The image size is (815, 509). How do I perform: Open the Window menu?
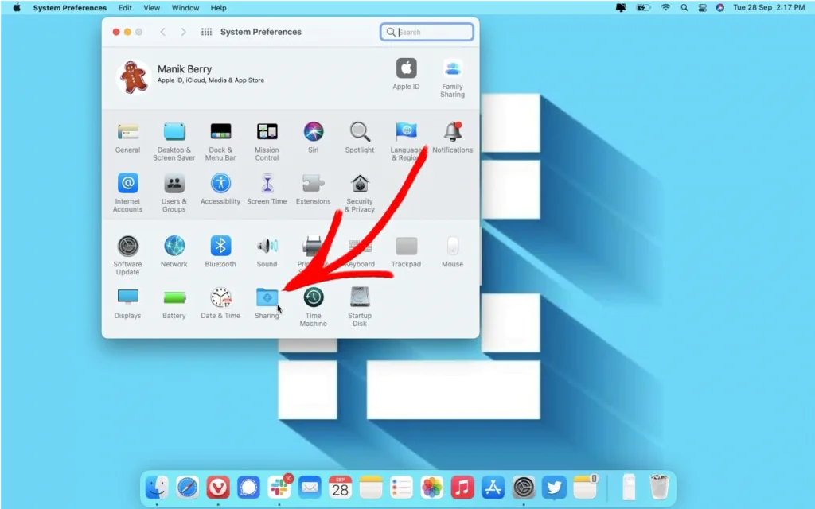tap(185, 8)
